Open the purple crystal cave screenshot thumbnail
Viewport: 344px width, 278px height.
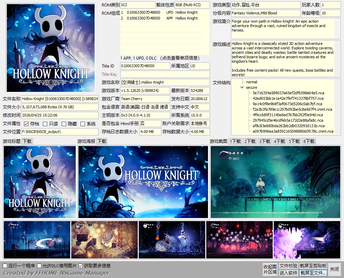coord(307,240)
